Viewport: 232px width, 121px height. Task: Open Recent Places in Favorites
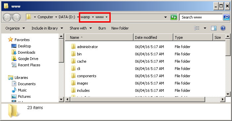tap(26, 65)
